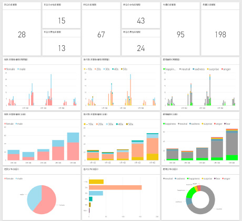242x221 pixels.
Task: Click sadness legend in hourly emotion chart
Action: [x=198, y=69]
